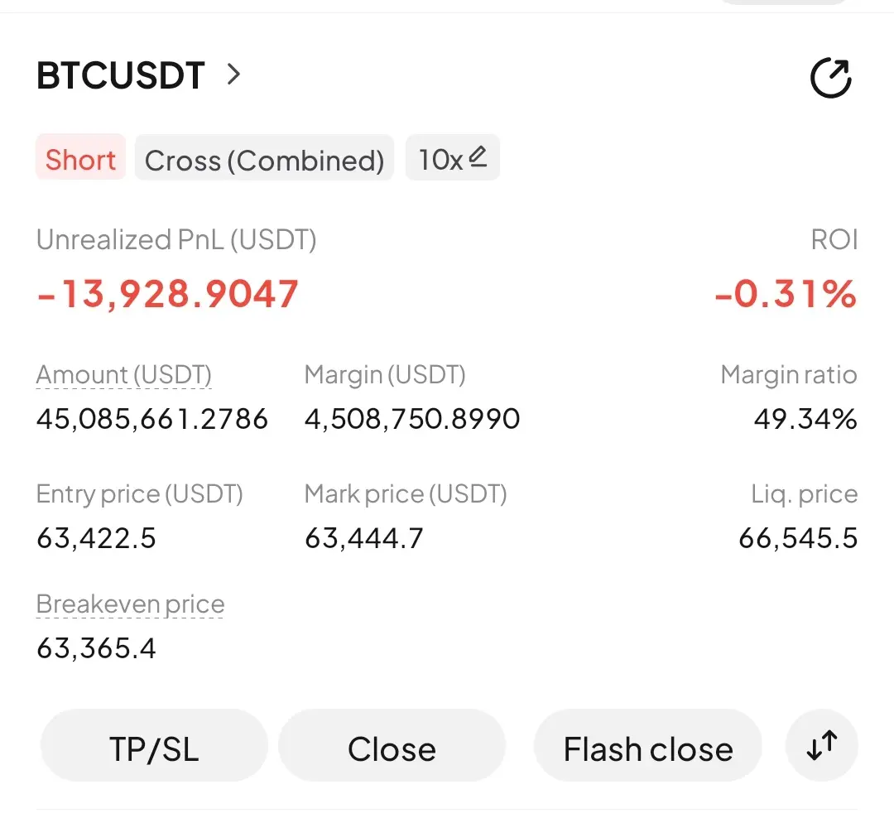Tap the reverse position arrows icon
This screenshot has height=818, width=894.
click(822, 745)
